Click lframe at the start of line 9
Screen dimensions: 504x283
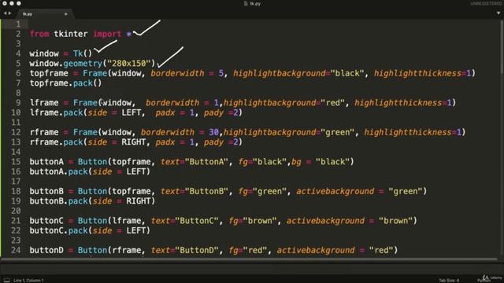point(44,103)
